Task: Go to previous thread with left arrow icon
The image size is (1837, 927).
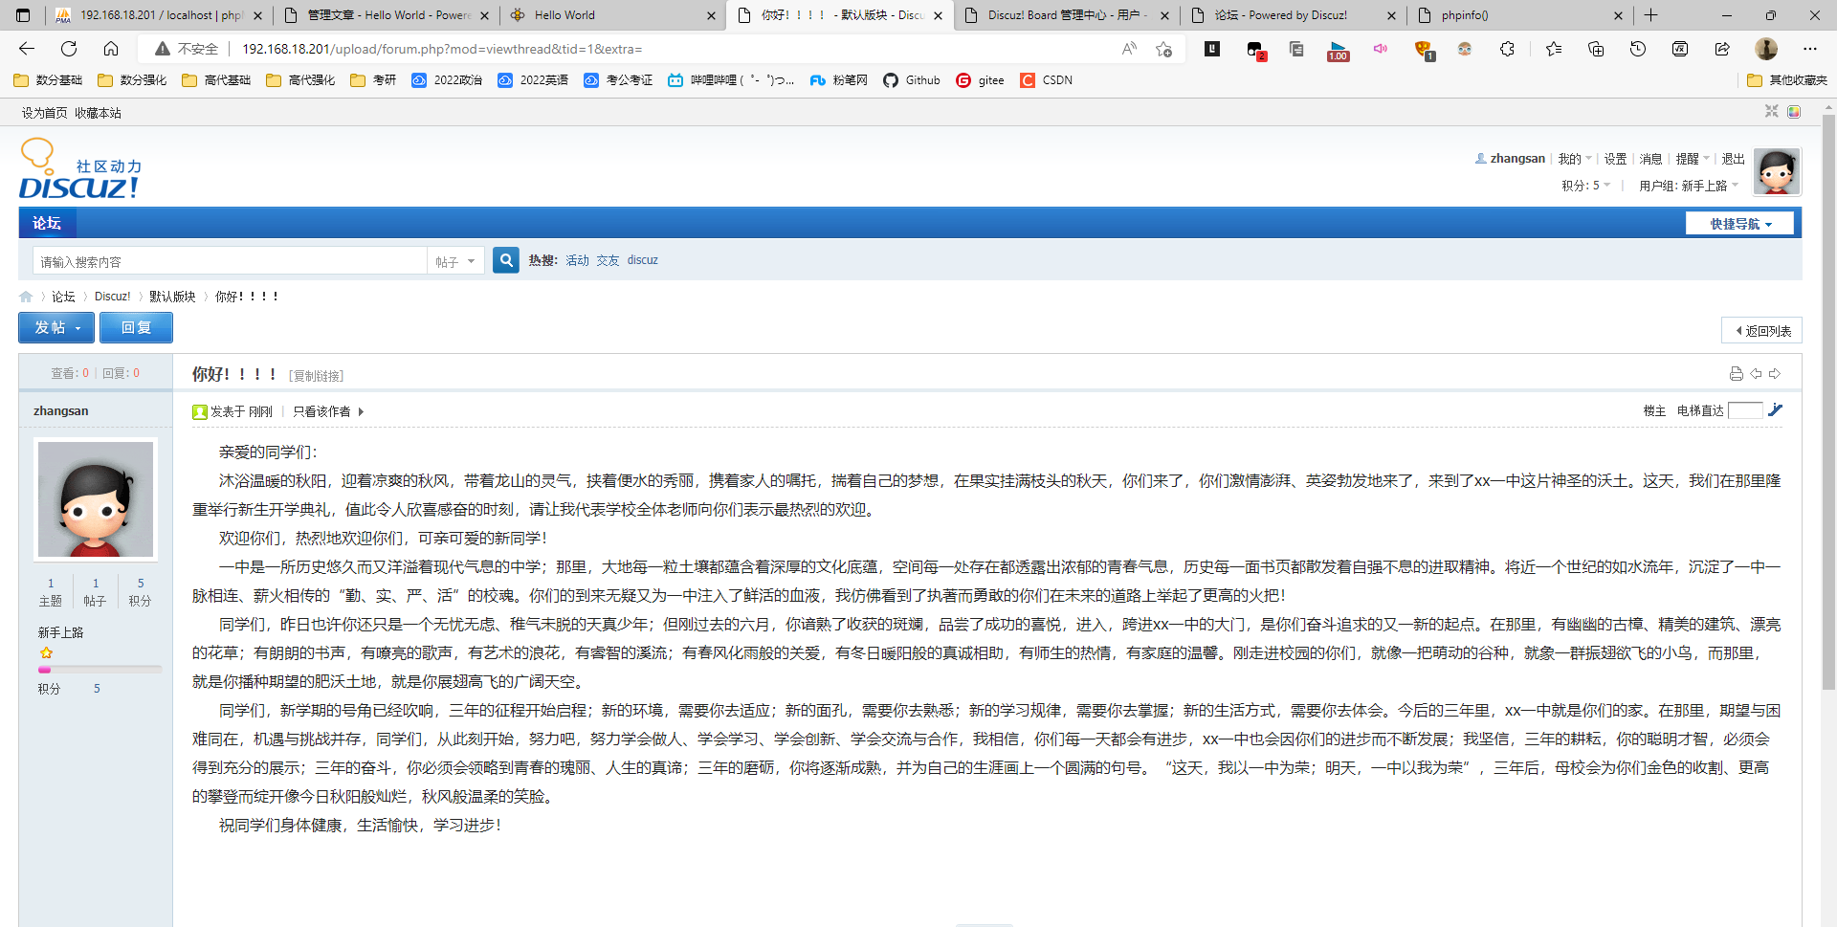Action: pyautogui.click(x=1756, y=374)
